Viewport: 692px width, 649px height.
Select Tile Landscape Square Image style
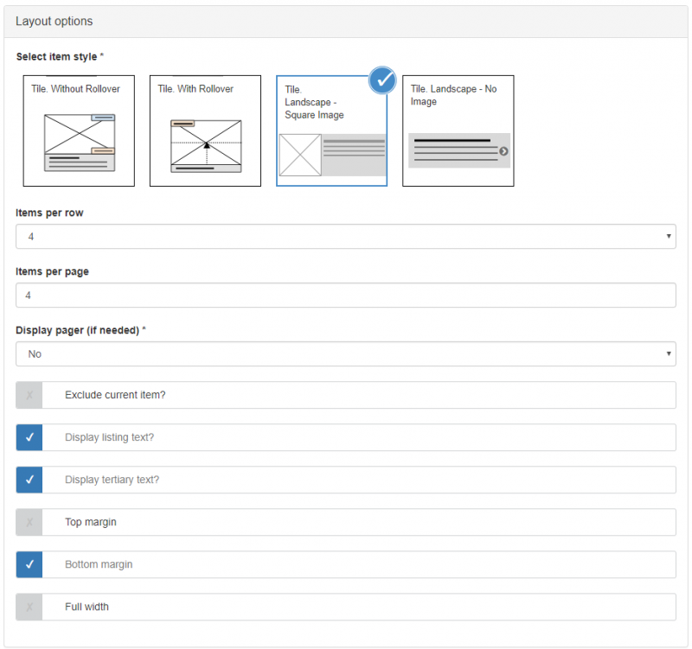click(332, 130)
